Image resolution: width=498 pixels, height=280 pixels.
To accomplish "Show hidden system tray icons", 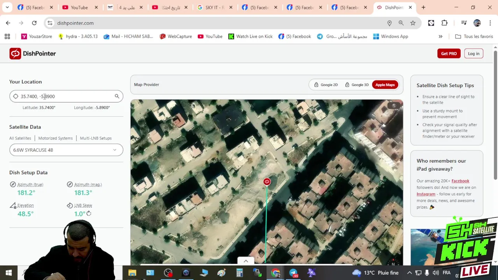I will pos(409,273).
